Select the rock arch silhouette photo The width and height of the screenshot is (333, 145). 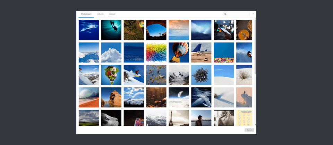156,30
